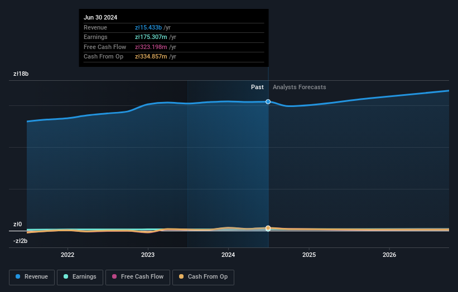This screenshot has width=458, height=292.
Task: Click the Analysts Forecasts label
Action: (300, 87)
